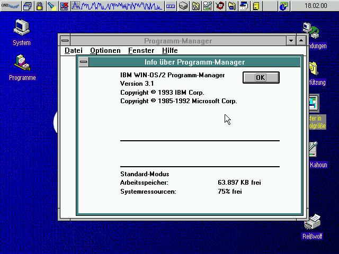The height and width of the screenshot is (254, 339).
Task: Open the drive icon in the WarpCenter tray
Action: (183, 6)
